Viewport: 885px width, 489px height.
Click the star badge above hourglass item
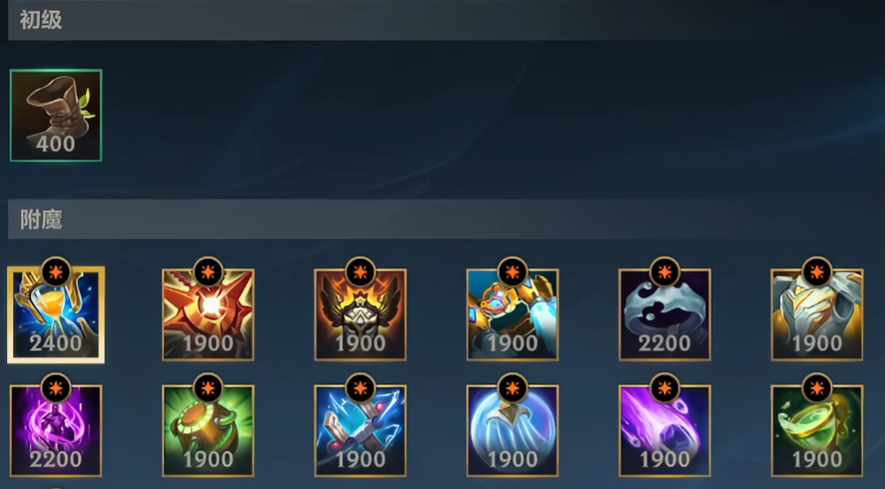coord(56,273)
